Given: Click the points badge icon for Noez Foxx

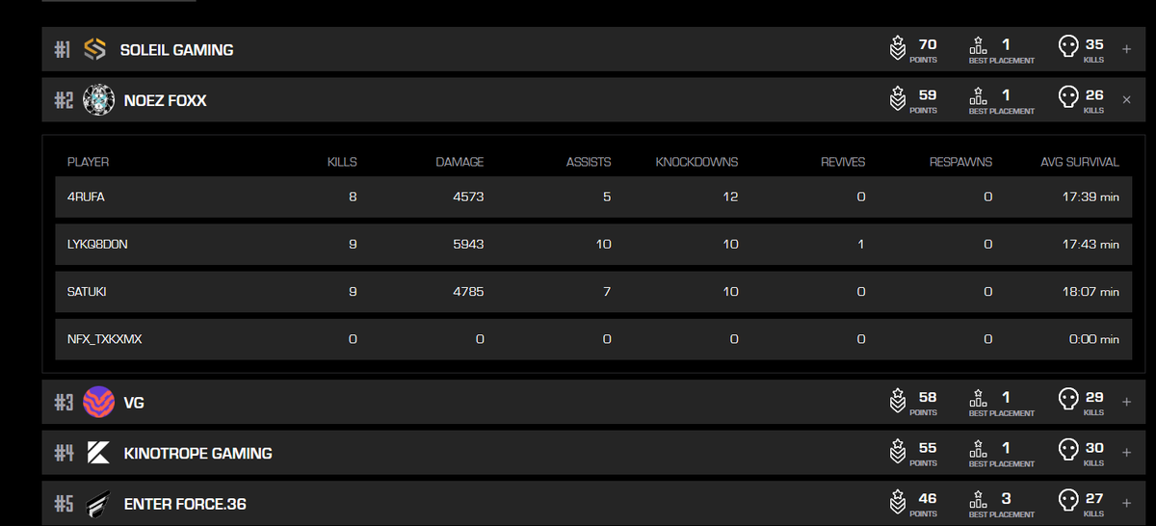Looking at the screenshot, I should 897,99.
